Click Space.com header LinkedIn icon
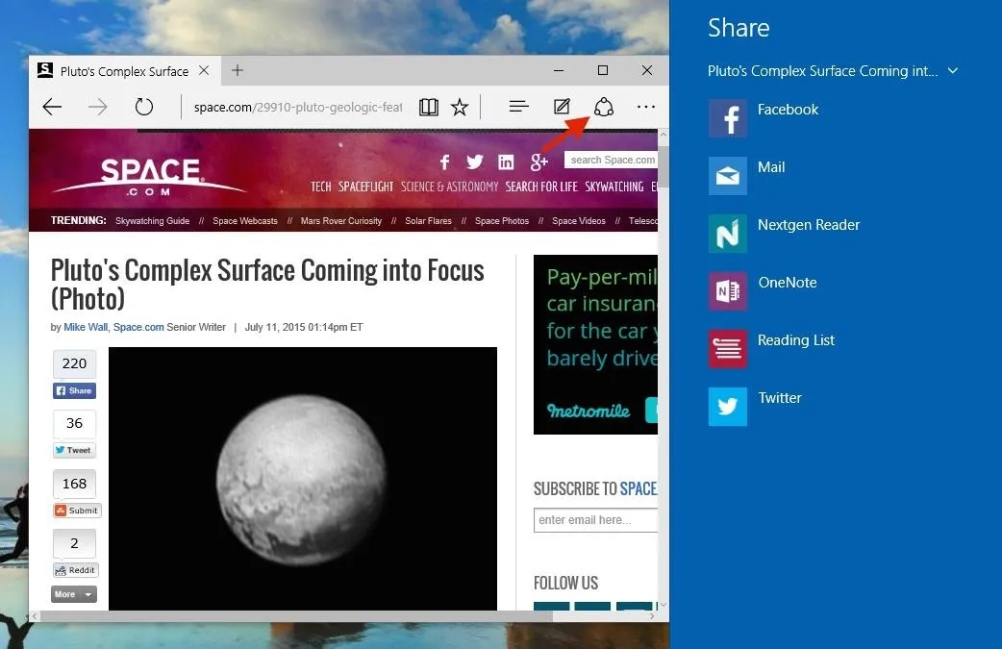 506,162
